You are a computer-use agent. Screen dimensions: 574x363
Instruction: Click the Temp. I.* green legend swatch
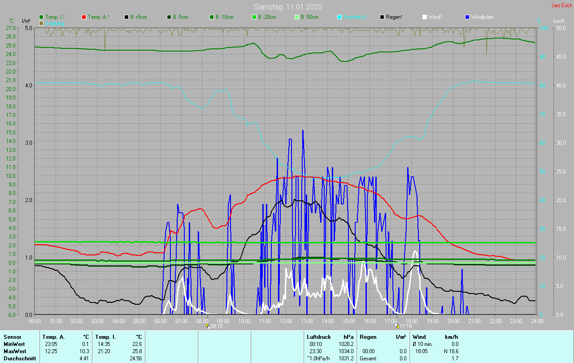(x=41, y=17)
